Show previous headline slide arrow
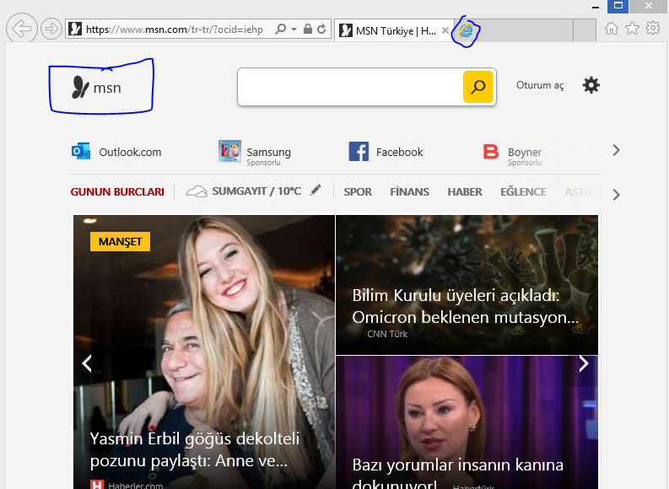The image size is (669, 489). coord(87,363)
